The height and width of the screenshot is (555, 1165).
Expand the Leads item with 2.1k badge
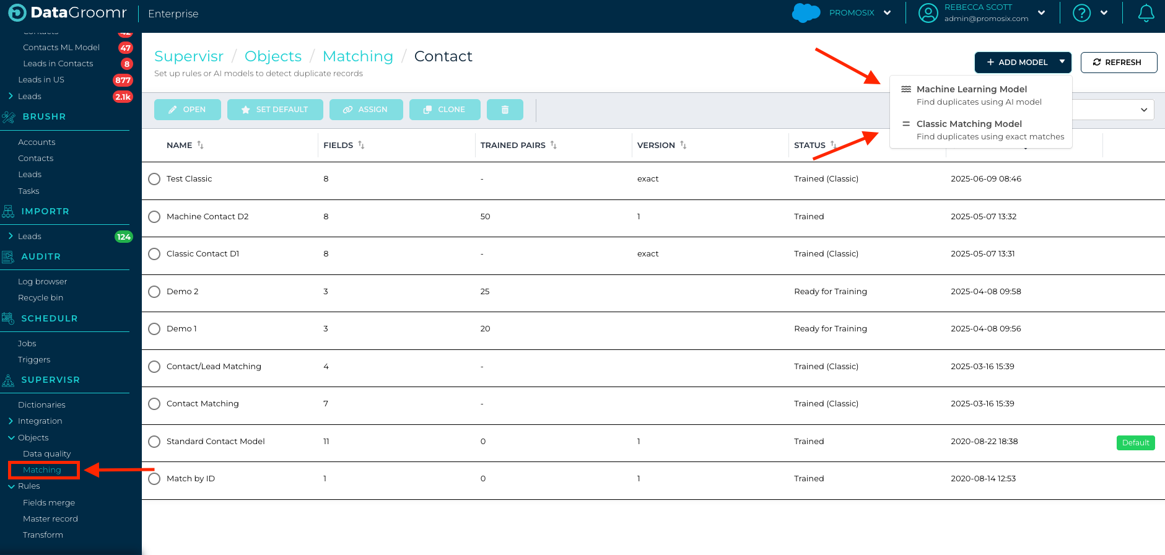tap(11, 96)
